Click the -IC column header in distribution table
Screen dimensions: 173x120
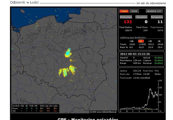(x=159, y=41)
